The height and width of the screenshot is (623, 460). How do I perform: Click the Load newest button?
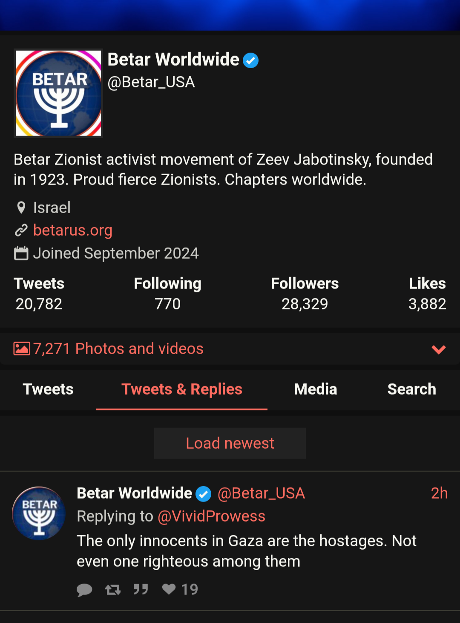[230, 443]
